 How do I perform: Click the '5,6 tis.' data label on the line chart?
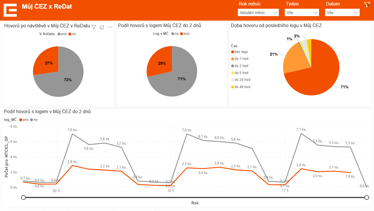tap(89, 149)
